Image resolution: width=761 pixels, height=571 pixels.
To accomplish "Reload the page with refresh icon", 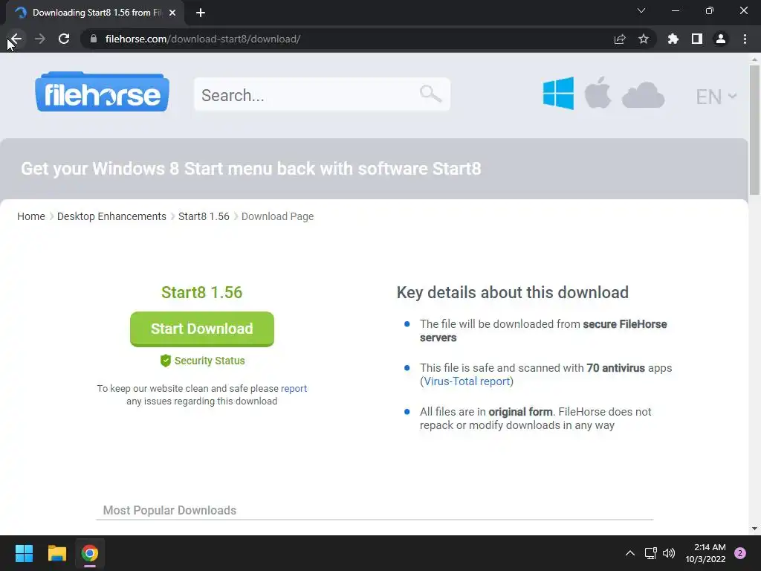I will [64, 39].
